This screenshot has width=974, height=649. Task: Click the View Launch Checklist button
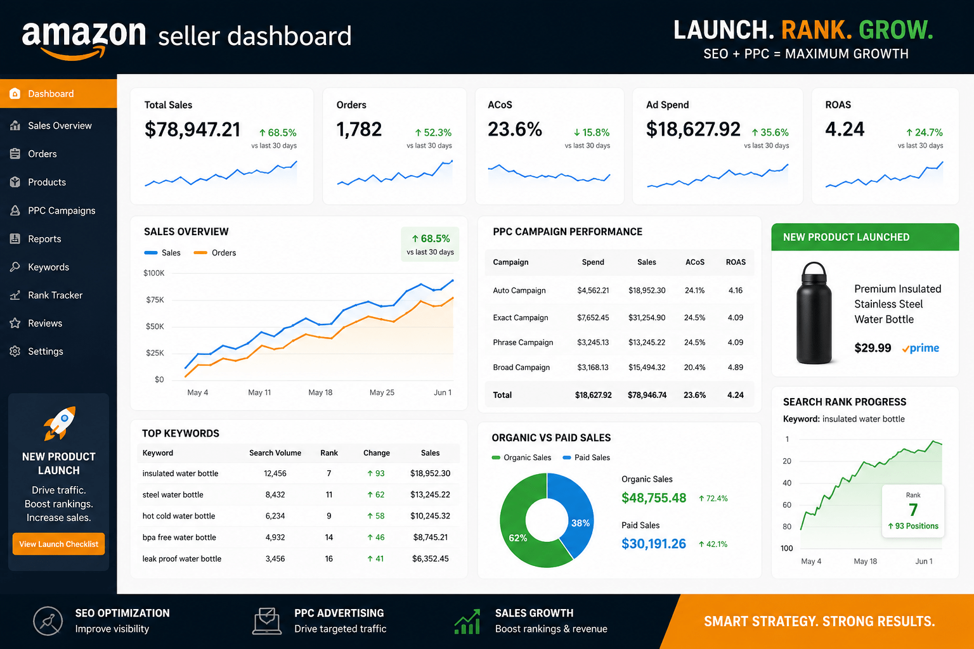pos(58,544)
